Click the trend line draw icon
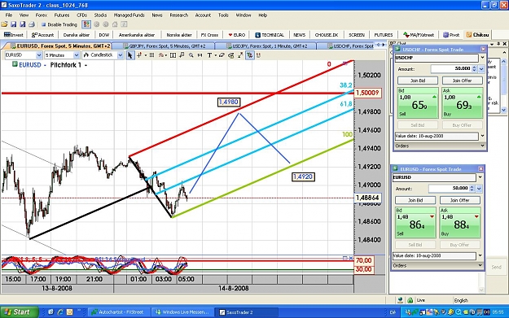509x318 pixels. point(240,55)
